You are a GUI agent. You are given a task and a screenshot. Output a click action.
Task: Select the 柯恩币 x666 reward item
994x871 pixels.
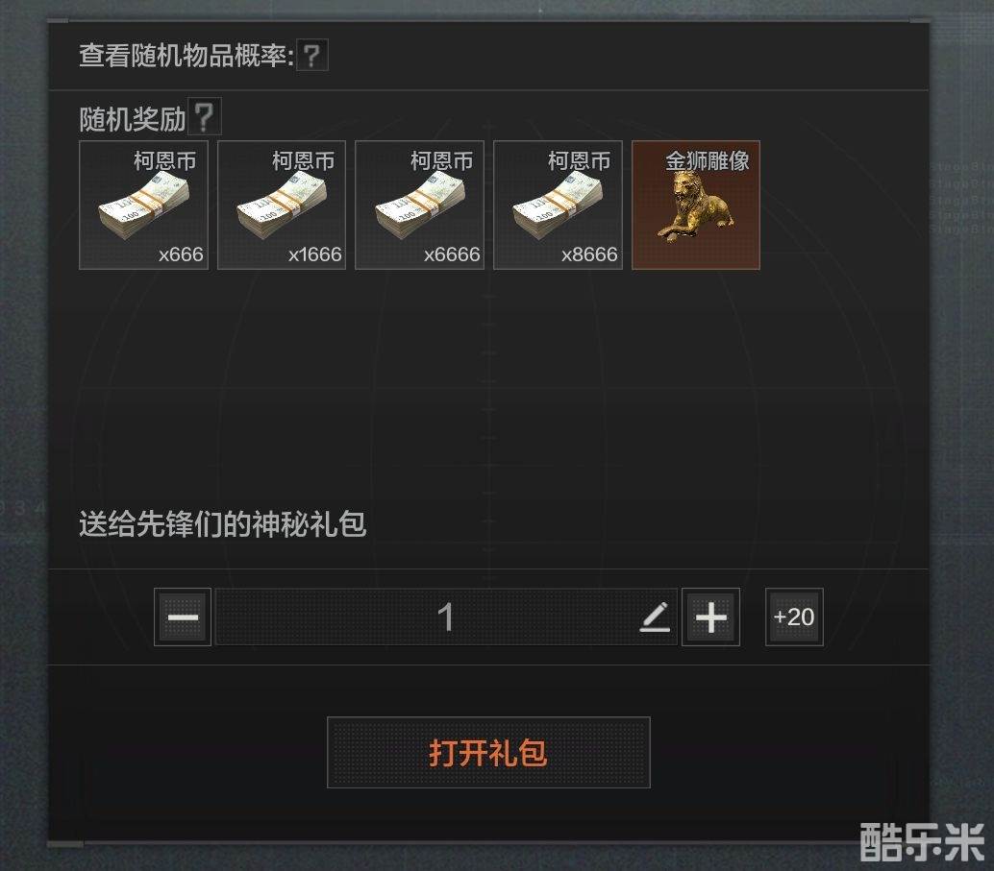coord(144,206)
